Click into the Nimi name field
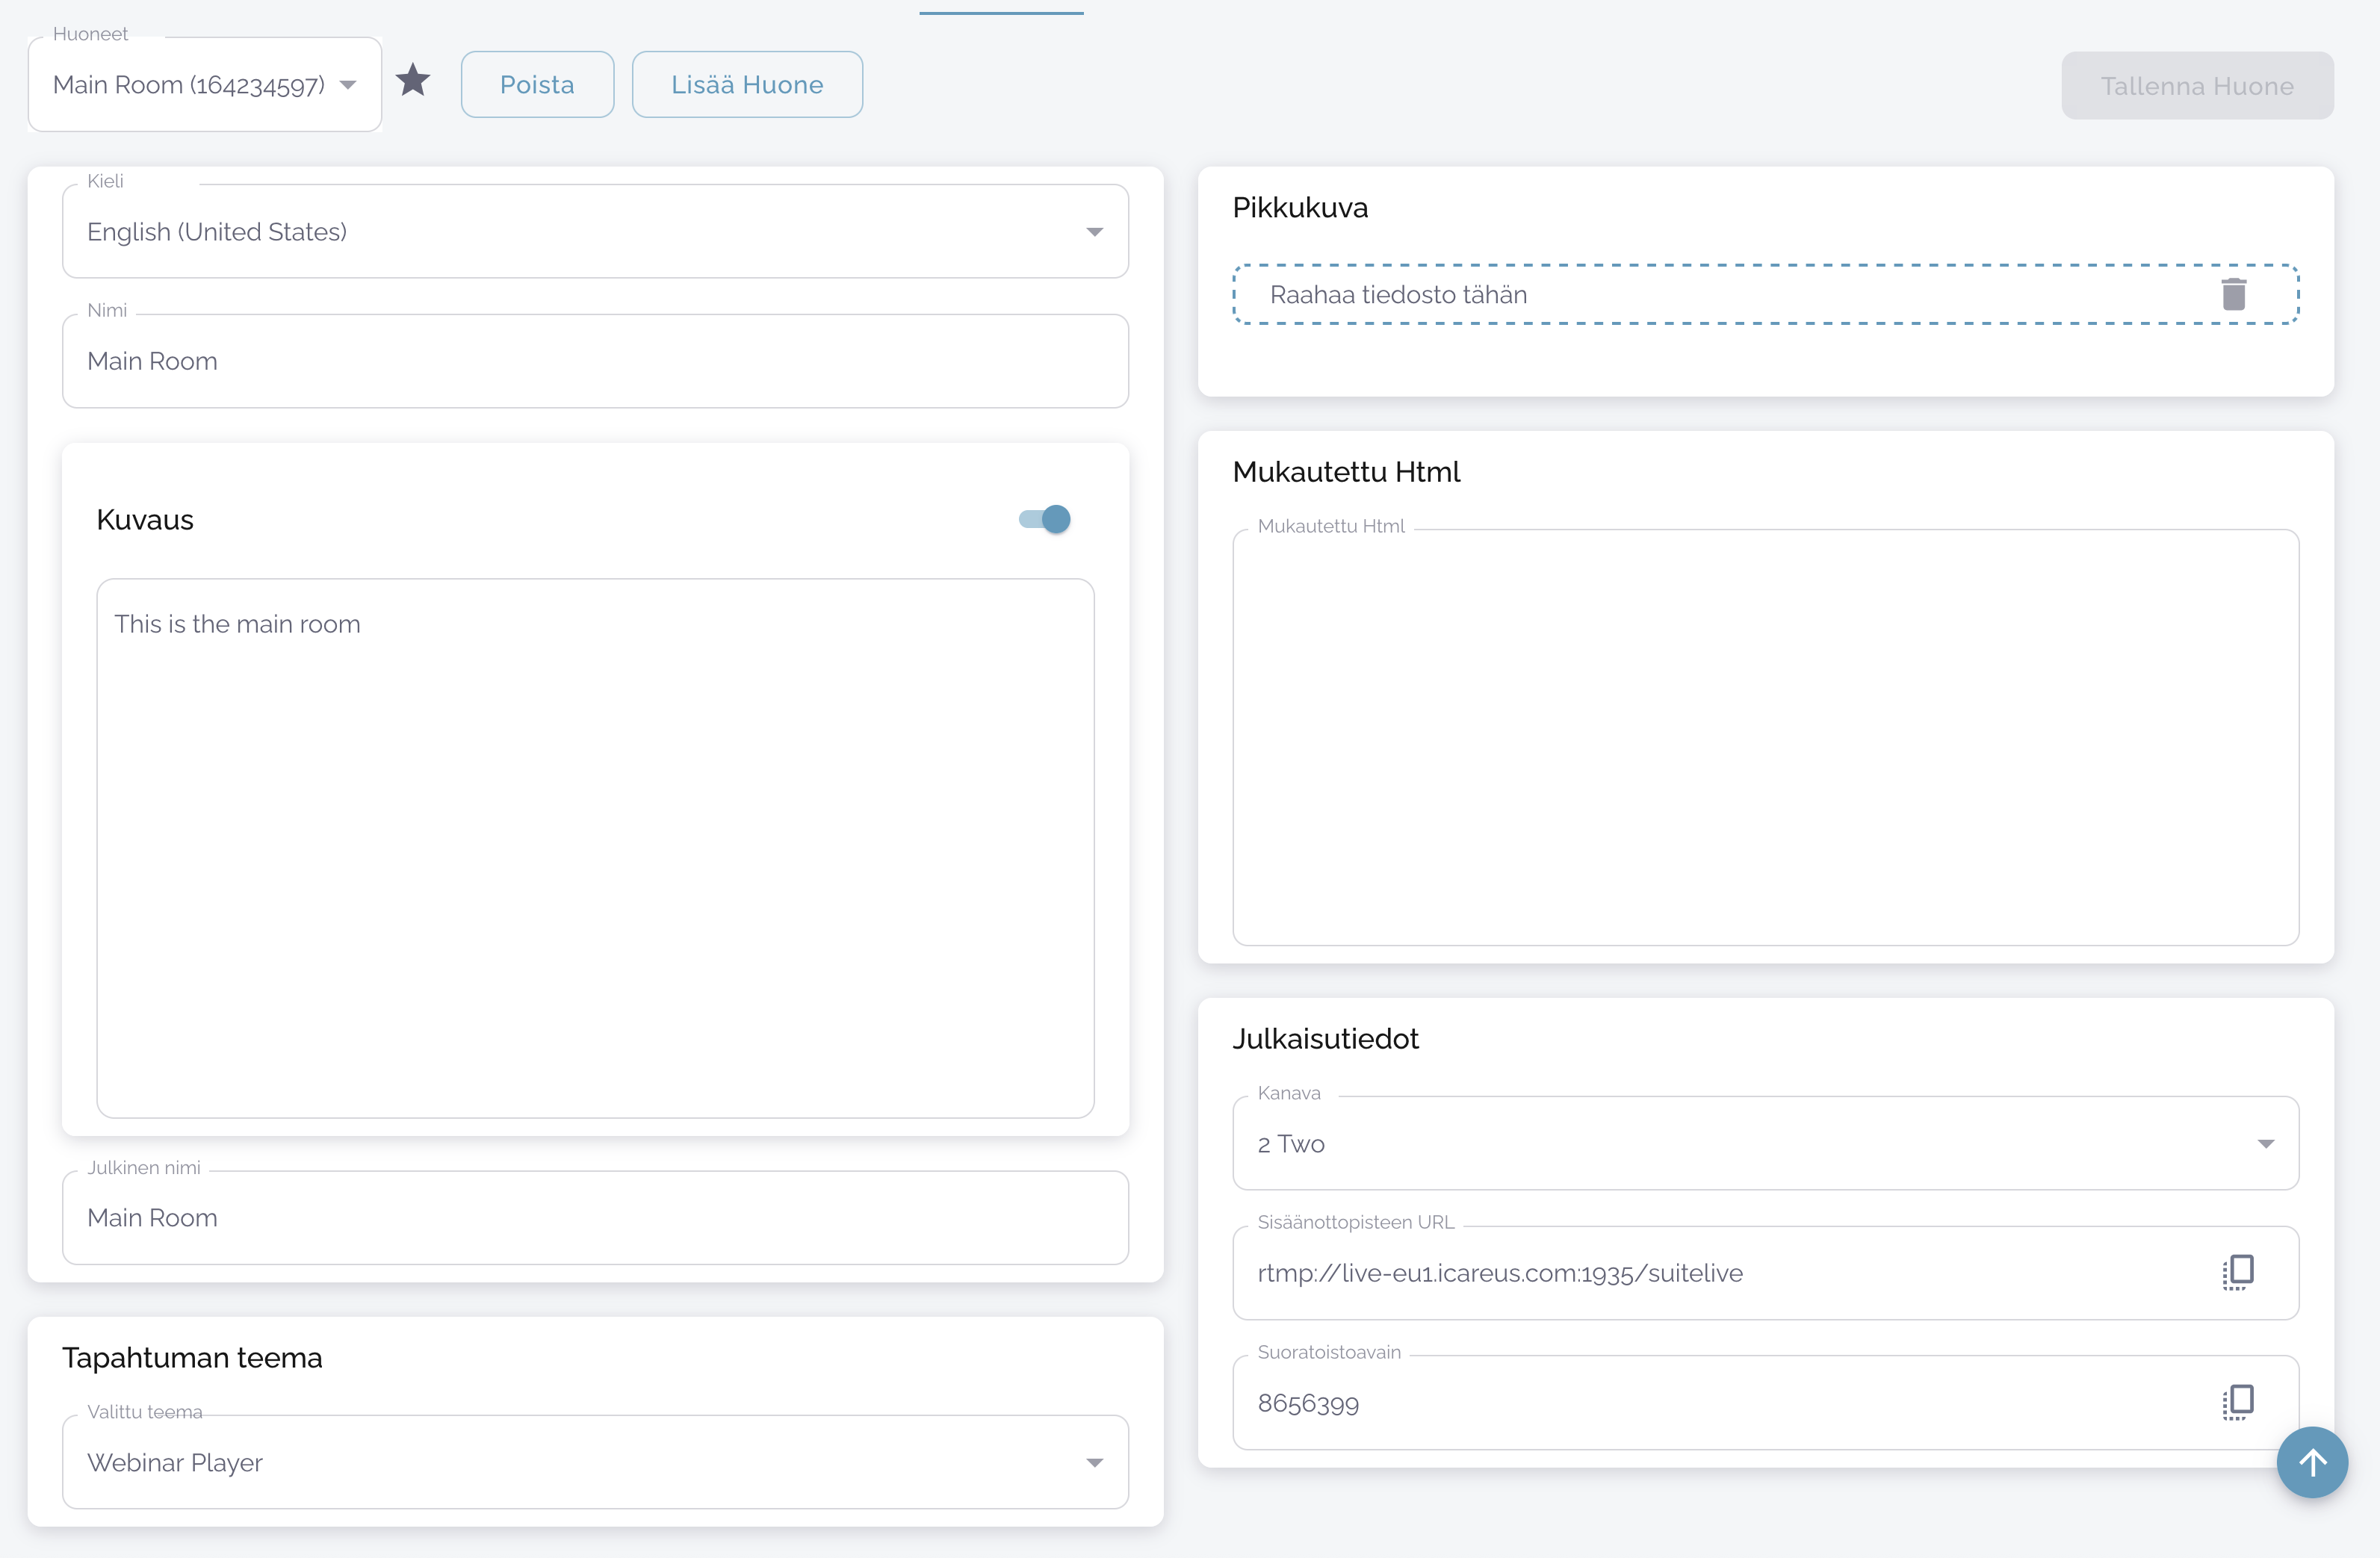The width and height of the screenshot is (2380, 1558). (595, 361)
